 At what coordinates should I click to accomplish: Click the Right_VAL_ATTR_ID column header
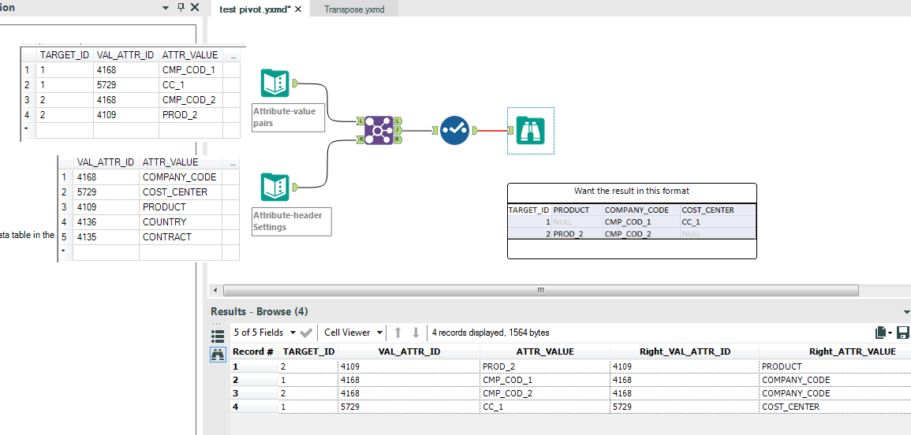click(x=685, y=351)
